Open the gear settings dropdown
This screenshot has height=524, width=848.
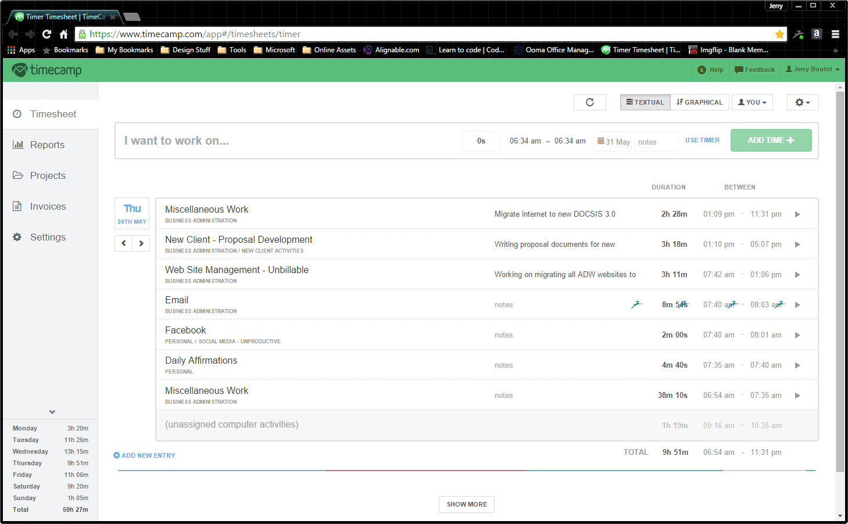point(803,102)
